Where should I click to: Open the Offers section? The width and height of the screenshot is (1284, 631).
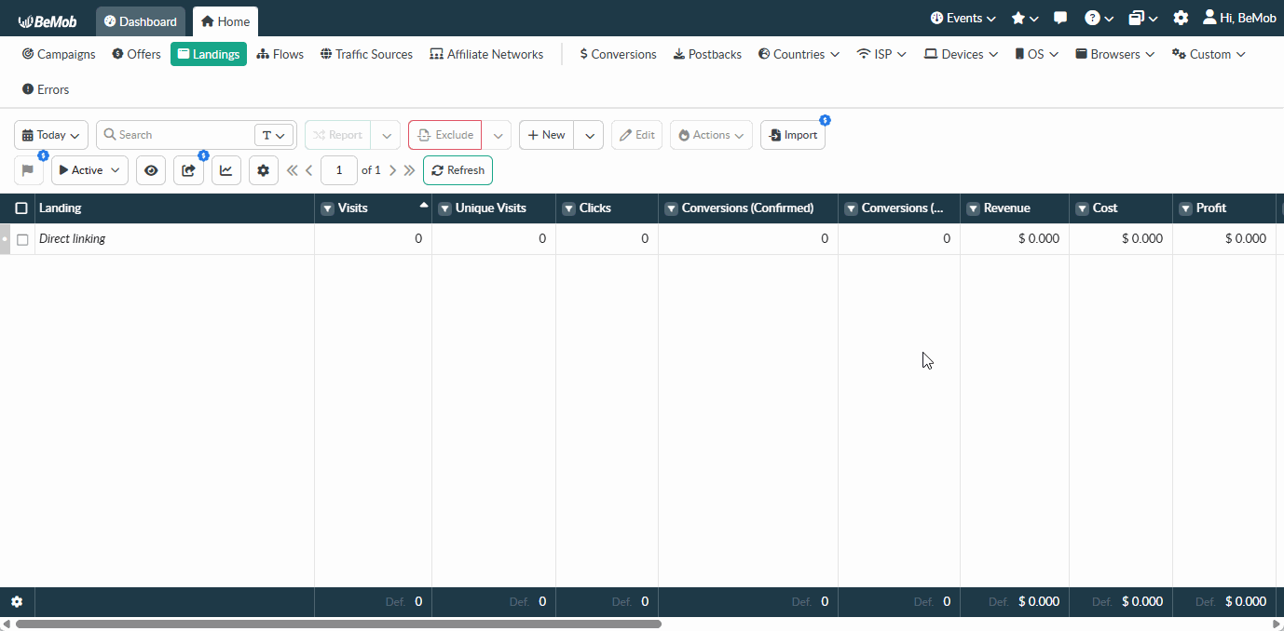[x=137, y=54]
